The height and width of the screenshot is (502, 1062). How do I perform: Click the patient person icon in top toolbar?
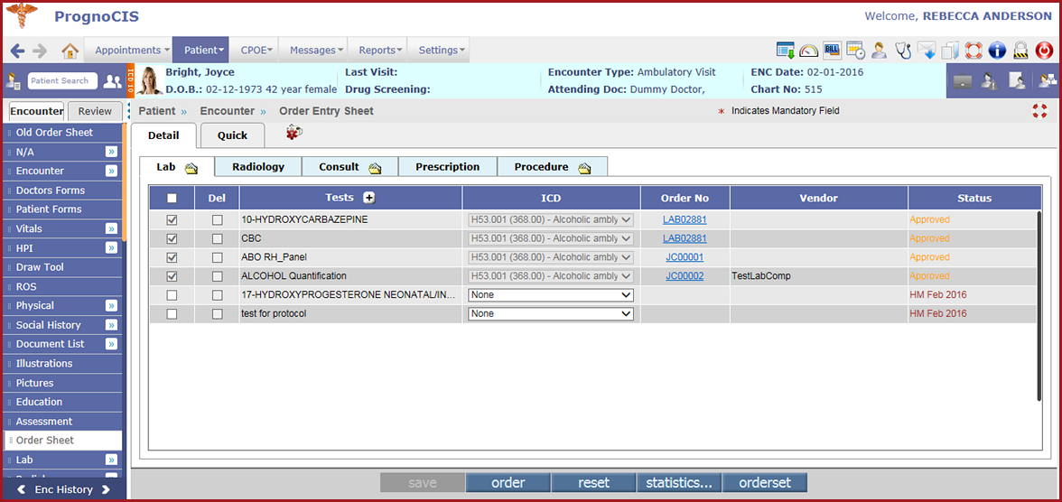click(880, 51)
